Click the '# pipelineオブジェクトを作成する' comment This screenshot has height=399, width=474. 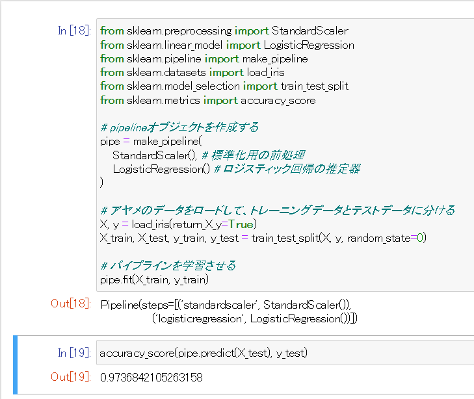pyautogui.click(x=179, y=127)
